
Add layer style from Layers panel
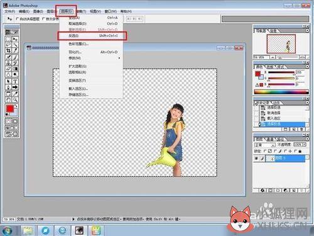[x=263, y=190]
